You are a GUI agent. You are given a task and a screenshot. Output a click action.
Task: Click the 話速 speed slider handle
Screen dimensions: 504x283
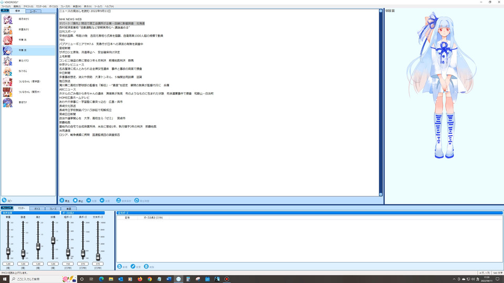tap(23, 254)
